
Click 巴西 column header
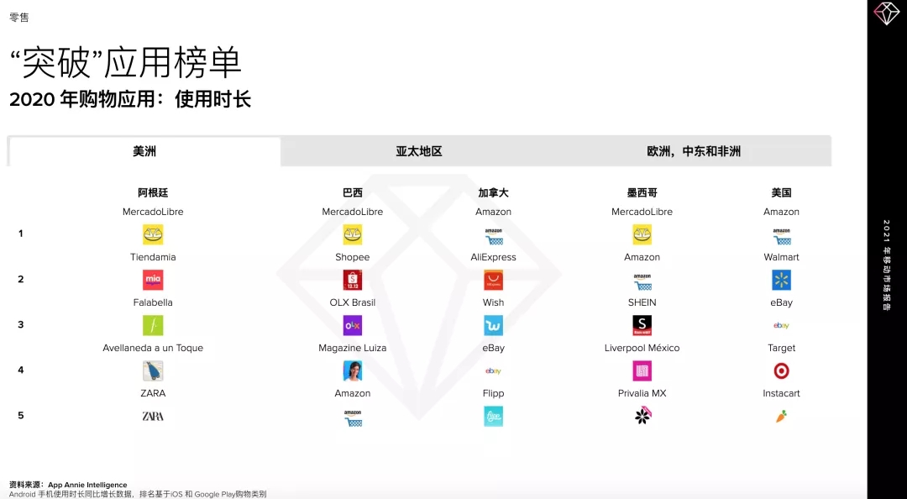tap(352, 192)
